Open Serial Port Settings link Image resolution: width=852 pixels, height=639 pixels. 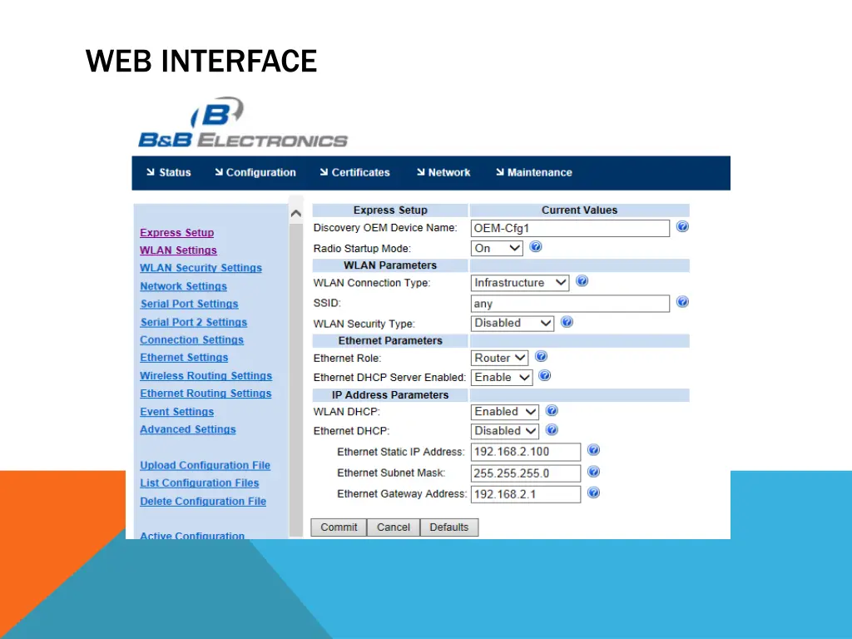click(x=189, y=304)
